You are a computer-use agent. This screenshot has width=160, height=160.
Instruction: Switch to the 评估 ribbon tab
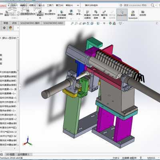tap(14, 23)
